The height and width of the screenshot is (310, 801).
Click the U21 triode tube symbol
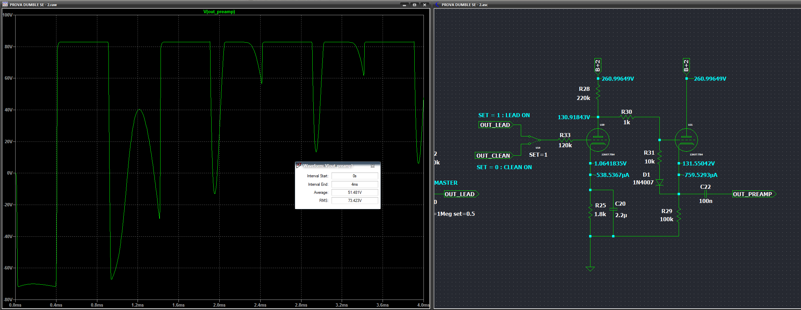point(686,140)
